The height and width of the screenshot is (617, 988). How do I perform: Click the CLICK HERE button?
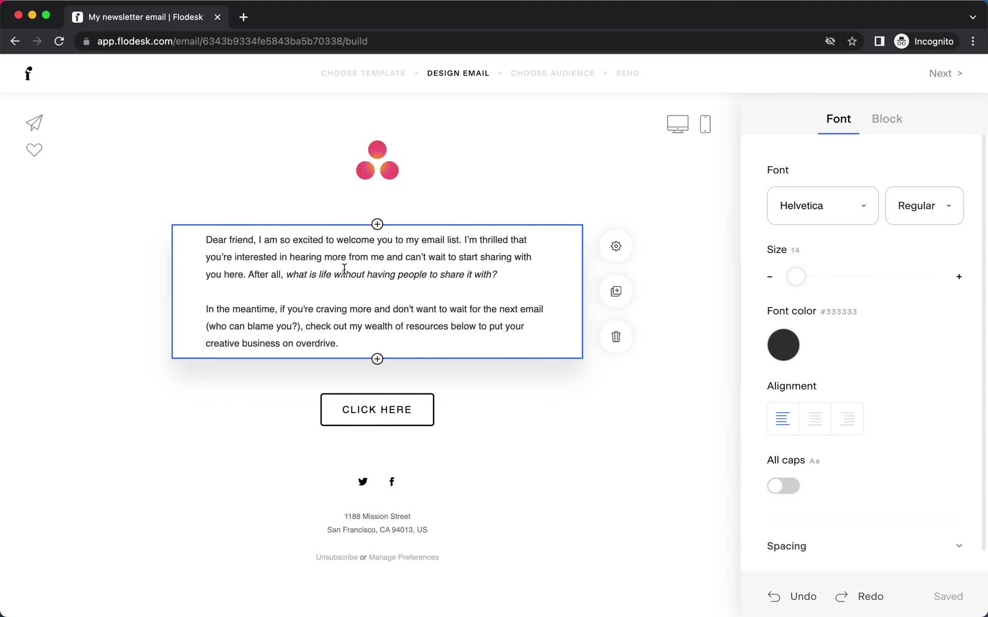tap(376, 409)
